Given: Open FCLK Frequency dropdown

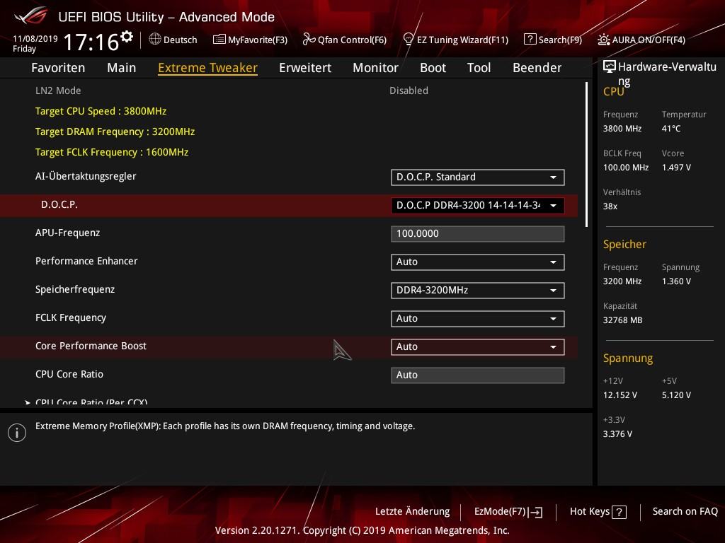Looking at the screenshot, I should click(x=478, y=319).
